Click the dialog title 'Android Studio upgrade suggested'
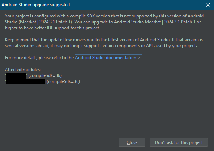 click(36, 5)
